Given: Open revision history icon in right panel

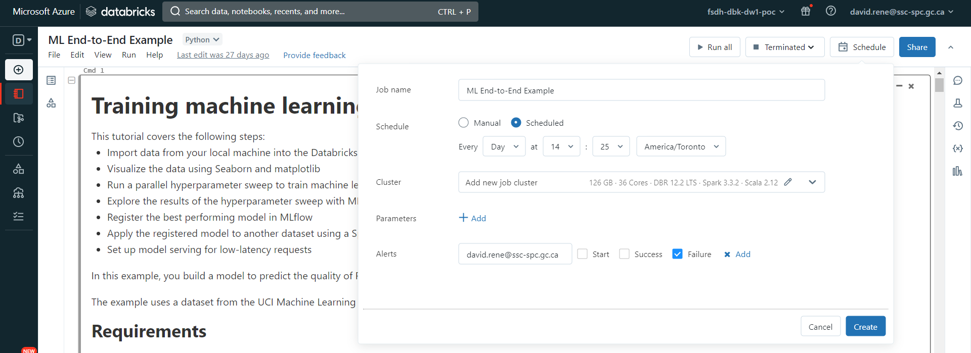Looking at the screenshot, I should [x=957, y=126].
